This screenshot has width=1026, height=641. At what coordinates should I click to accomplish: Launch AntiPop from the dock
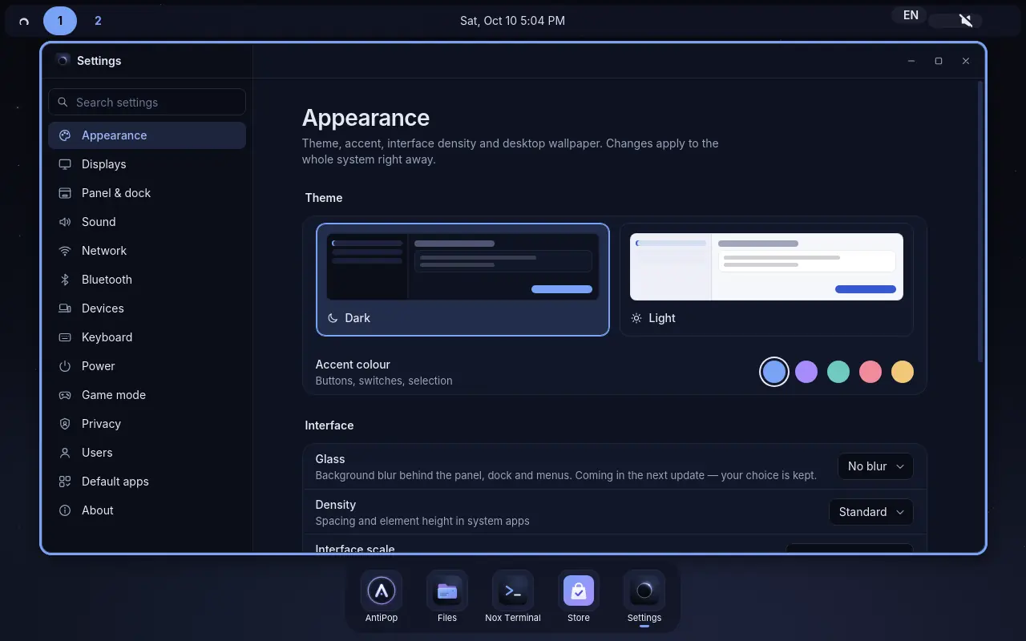[382, 591]
